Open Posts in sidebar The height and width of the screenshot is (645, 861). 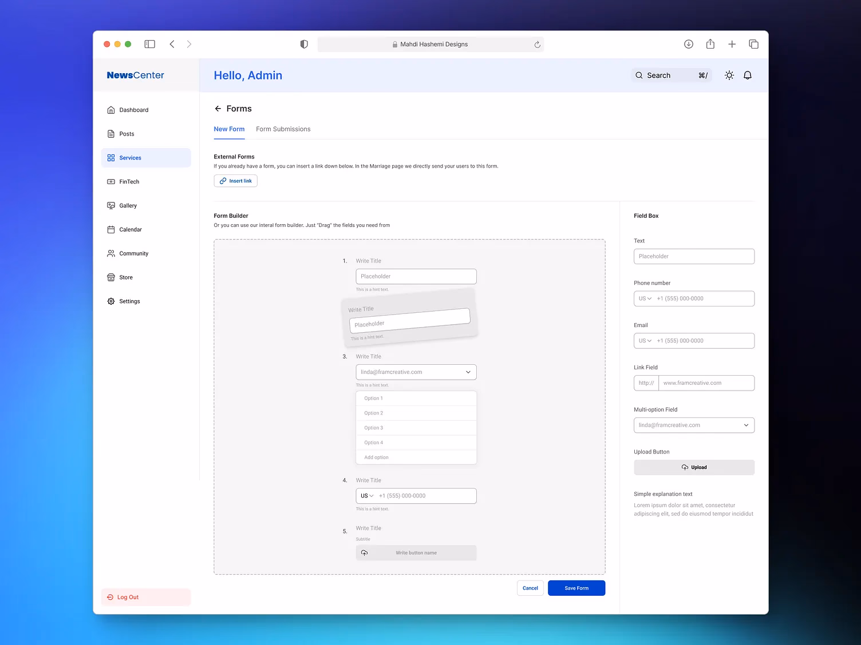point(146,134)
